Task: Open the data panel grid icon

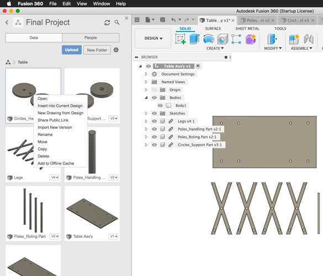Action: (x=137, y=20)
